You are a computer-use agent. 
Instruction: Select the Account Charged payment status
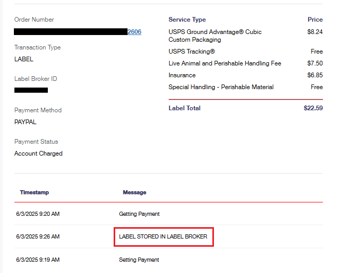[x=39, y=153]
